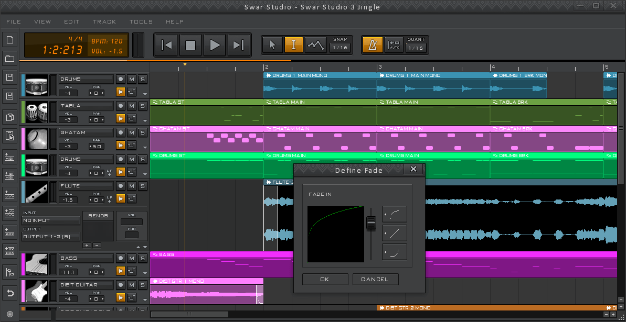Open the TOOLS menu
The height and width of the screenshot is (322, 626).
click(141, 21)
